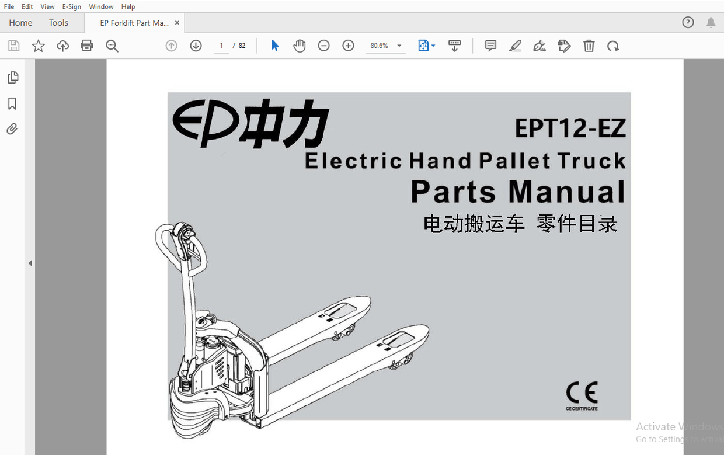
Task: Switch to the Tools tab
Action: tap(58, 22)
